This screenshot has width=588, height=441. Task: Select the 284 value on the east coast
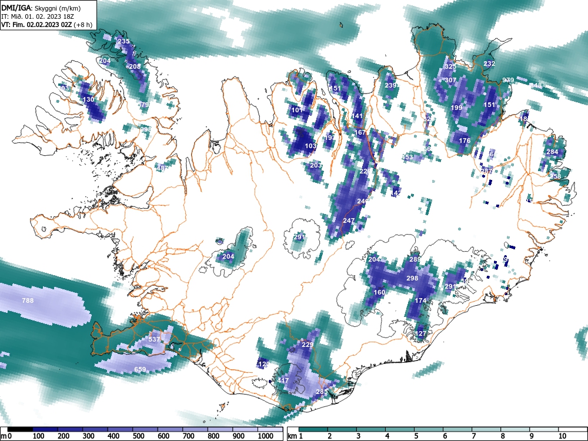[552, 152]
